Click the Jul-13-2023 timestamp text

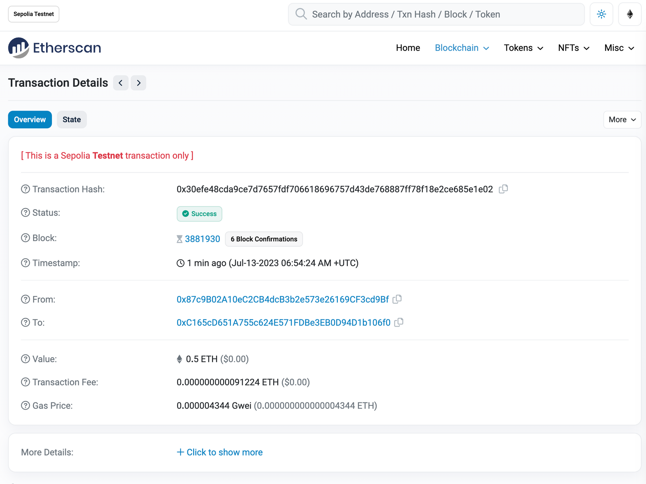coord(294,263)
